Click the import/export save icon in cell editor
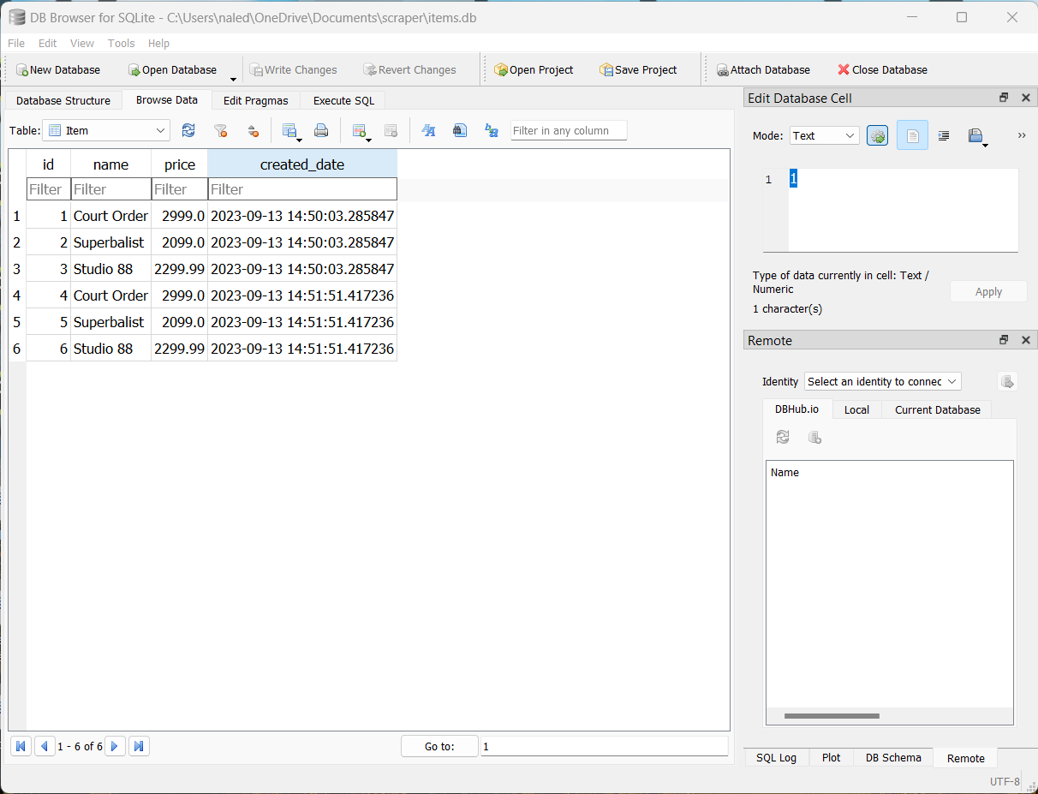 click(x=975, y=135)
